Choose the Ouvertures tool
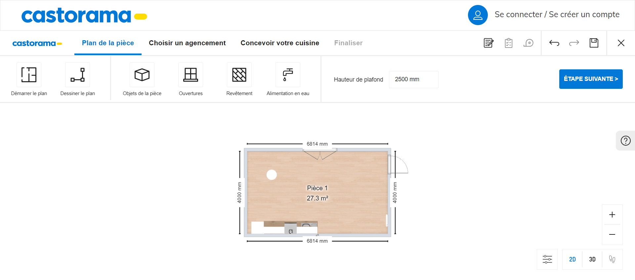 tap(190, 75)
